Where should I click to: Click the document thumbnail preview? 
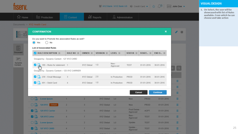tap(22, 34)
